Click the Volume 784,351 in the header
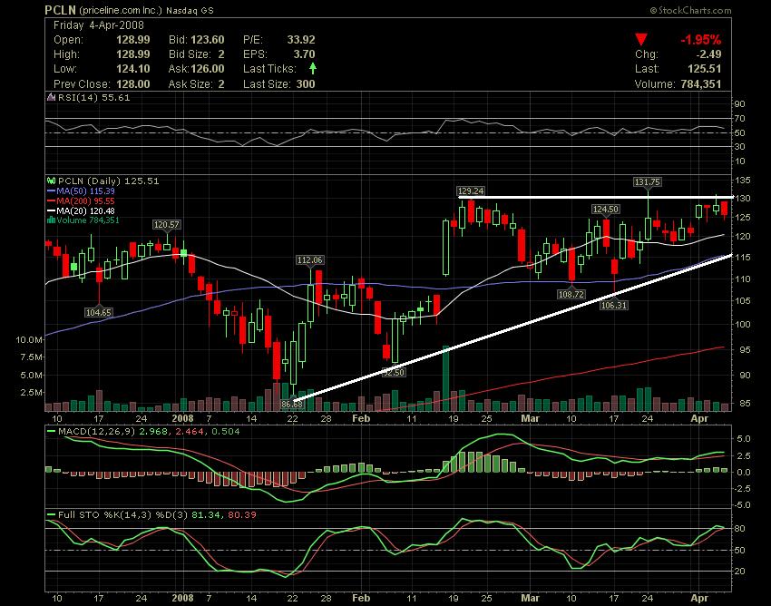 pos(700,84)
